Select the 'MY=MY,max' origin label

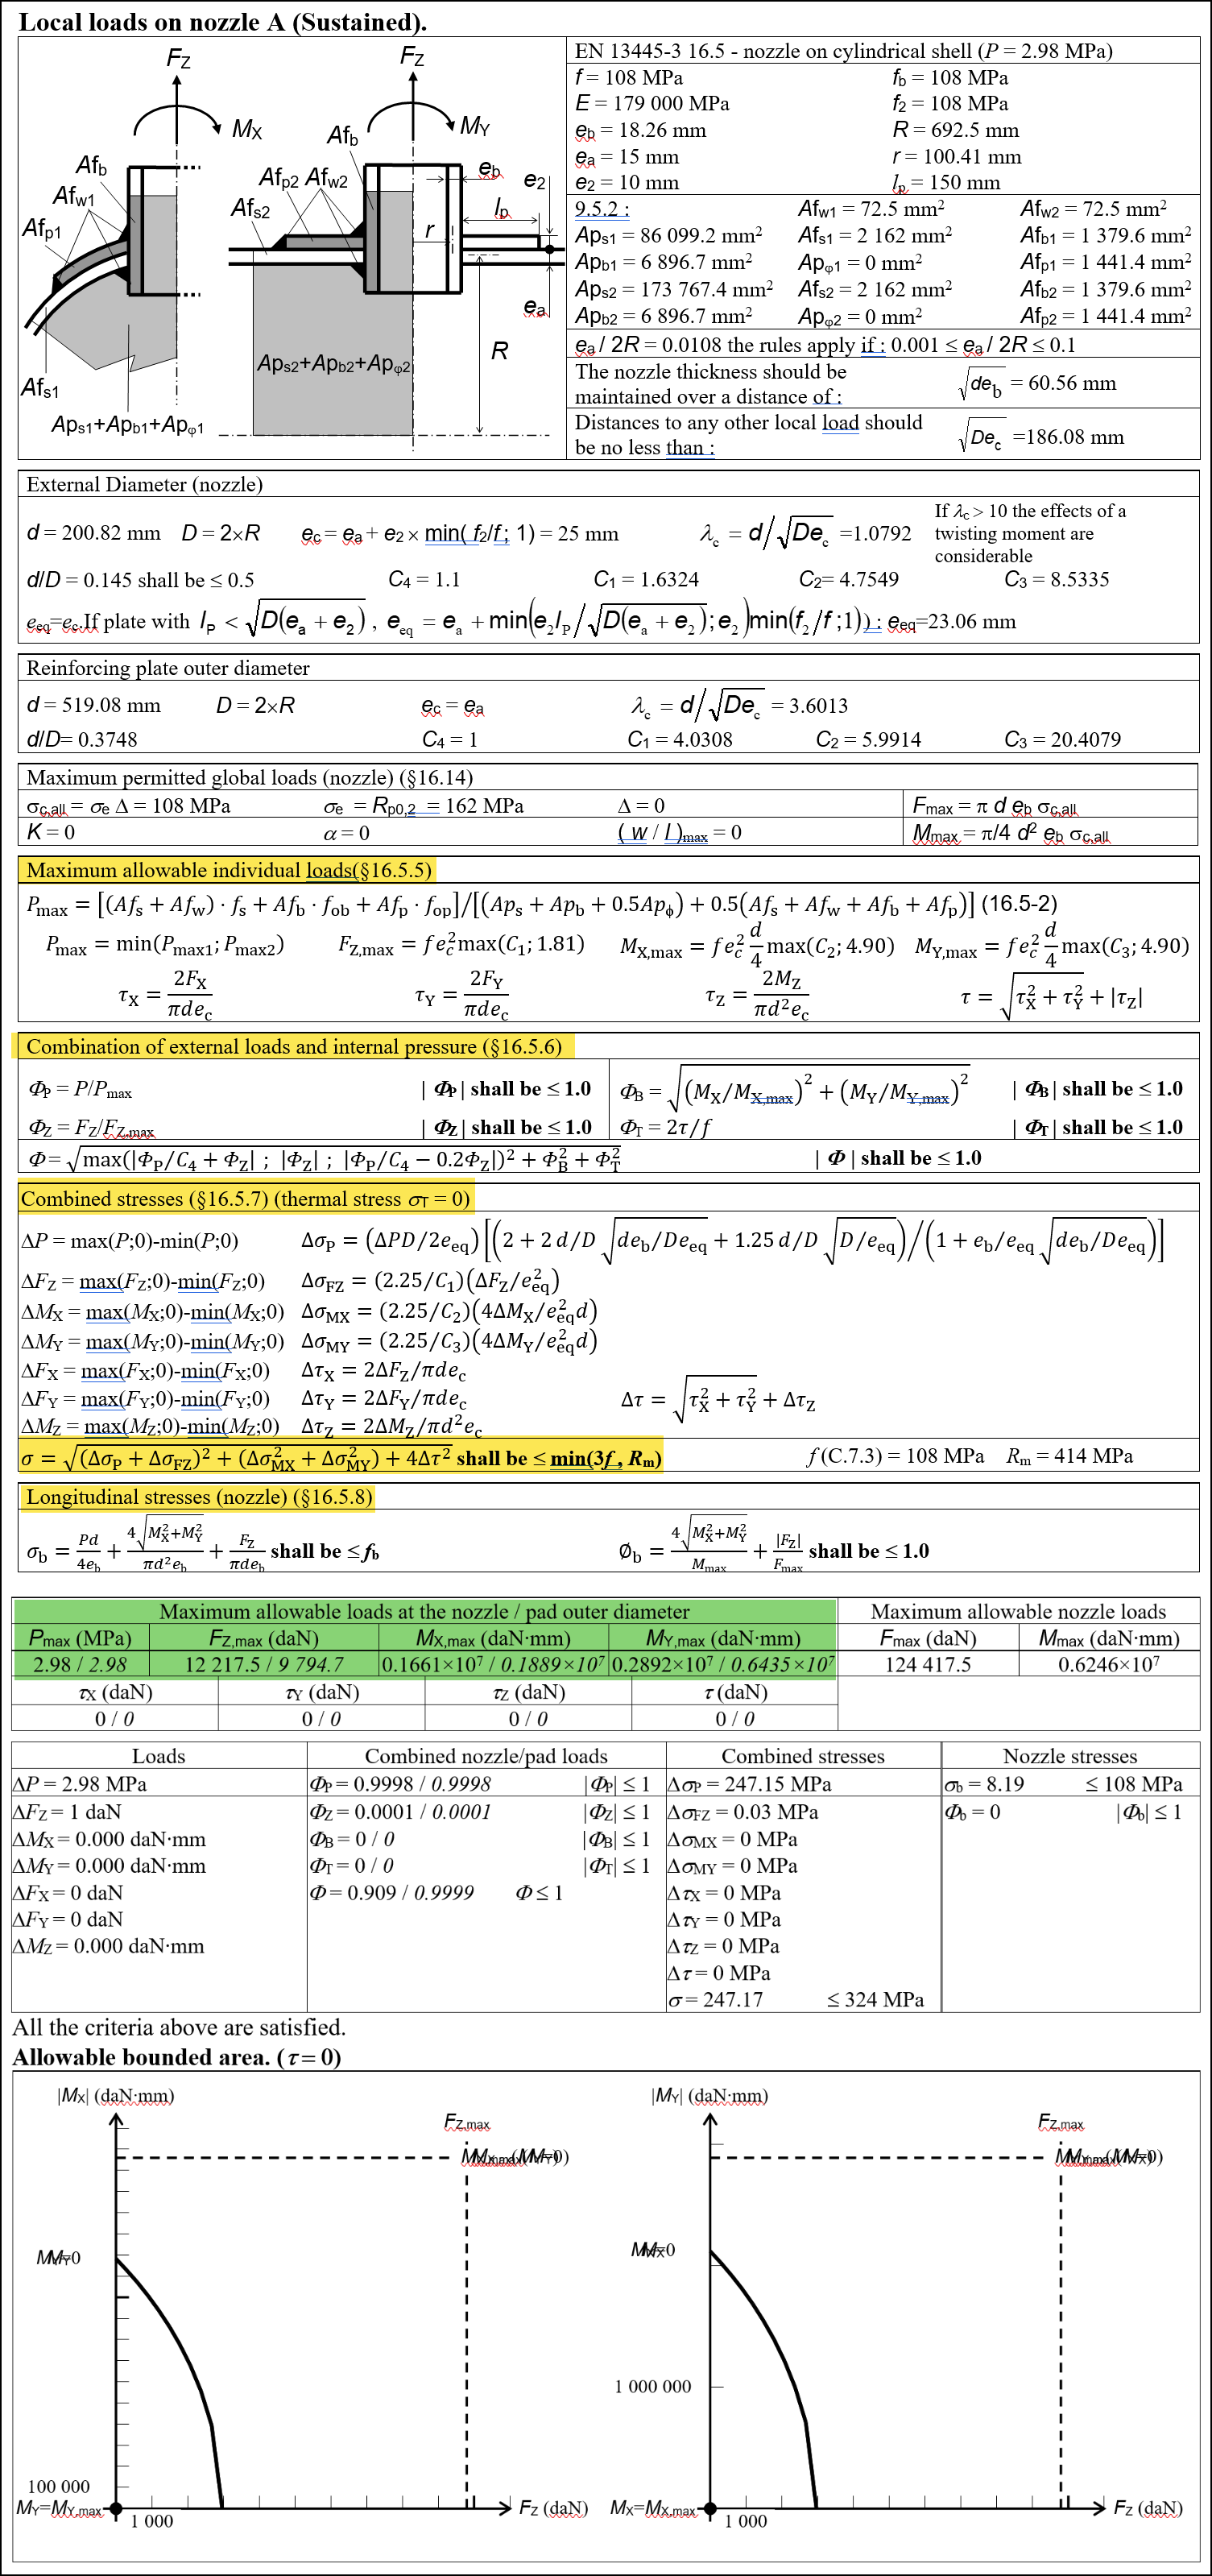click(x=59, y=2509)
